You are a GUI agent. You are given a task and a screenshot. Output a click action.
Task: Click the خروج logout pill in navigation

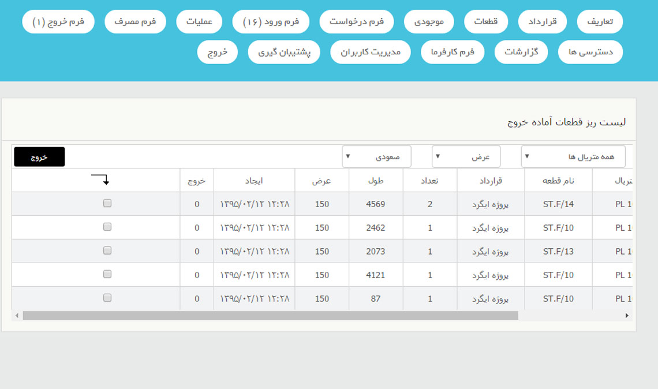(x=218, y=52)
